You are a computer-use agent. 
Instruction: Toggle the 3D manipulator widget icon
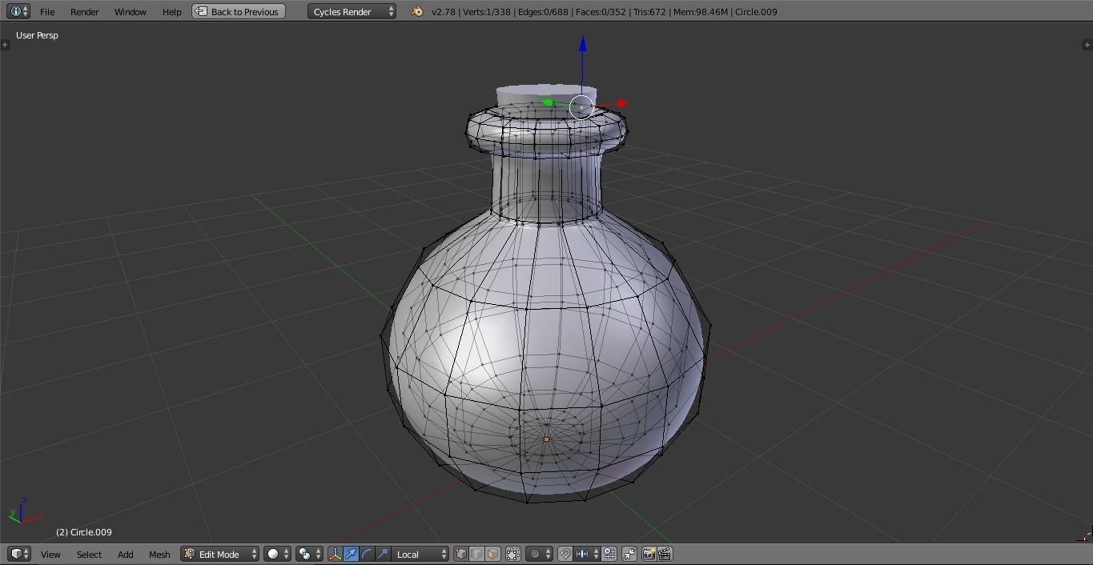tap(336, 554)
